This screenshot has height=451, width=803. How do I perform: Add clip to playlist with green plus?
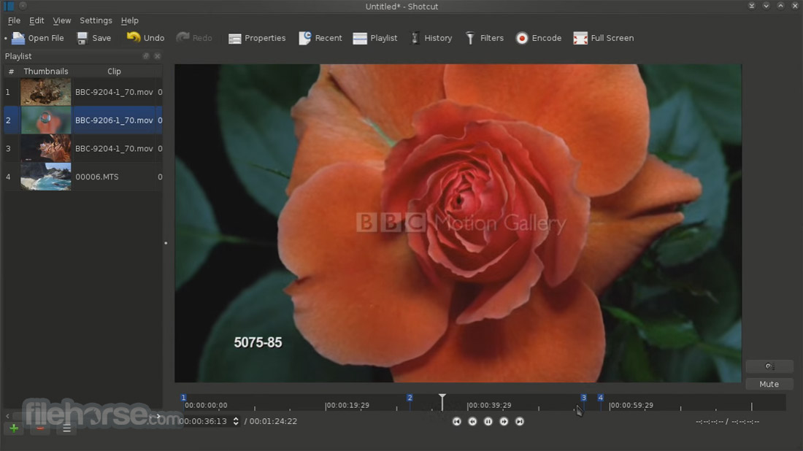click(x=14, y=428)
